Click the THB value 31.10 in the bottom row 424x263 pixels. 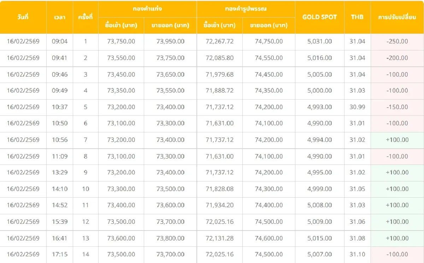coord(357,254)
